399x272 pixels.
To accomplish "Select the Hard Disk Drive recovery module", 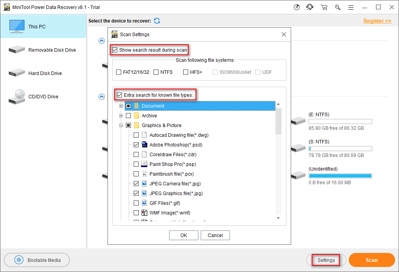I will tap(43, 73).
